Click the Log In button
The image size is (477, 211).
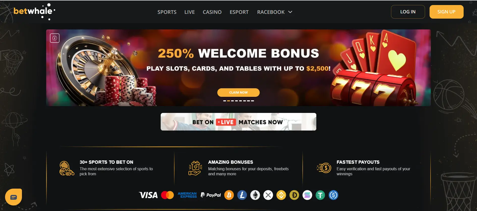pyautogui.click(x=408, y=12)
